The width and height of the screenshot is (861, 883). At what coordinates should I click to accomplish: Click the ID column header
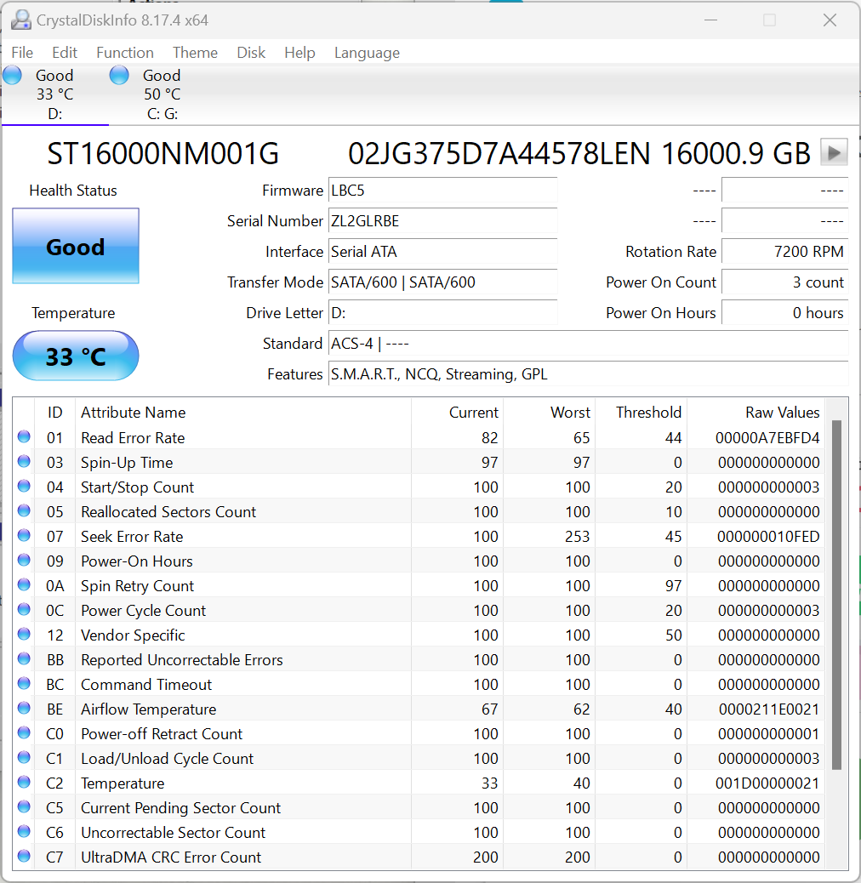[x=54, y=413]
